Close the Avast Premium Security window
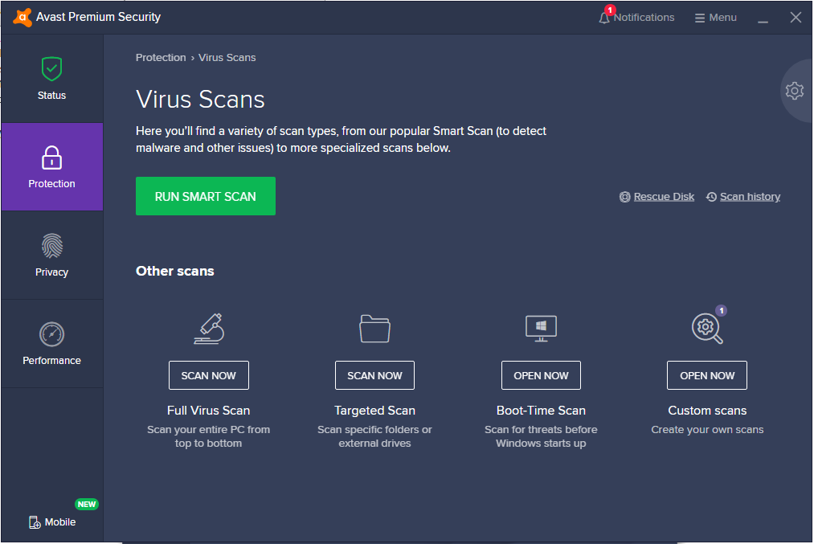Viewport: 814px width, 544px height. click(x=796, y=18)
